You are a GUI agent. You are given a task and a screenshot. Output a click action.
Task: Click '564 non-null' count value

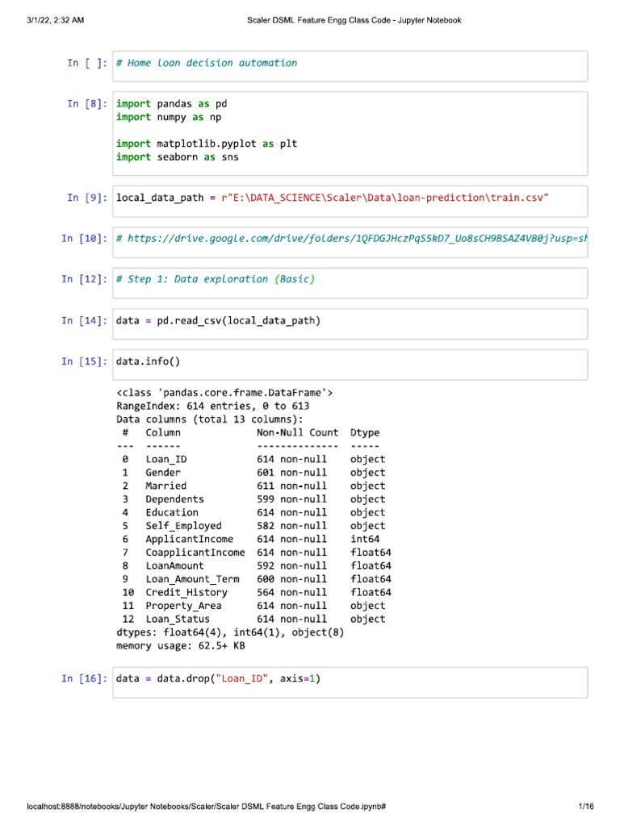[x=291, y=593]
